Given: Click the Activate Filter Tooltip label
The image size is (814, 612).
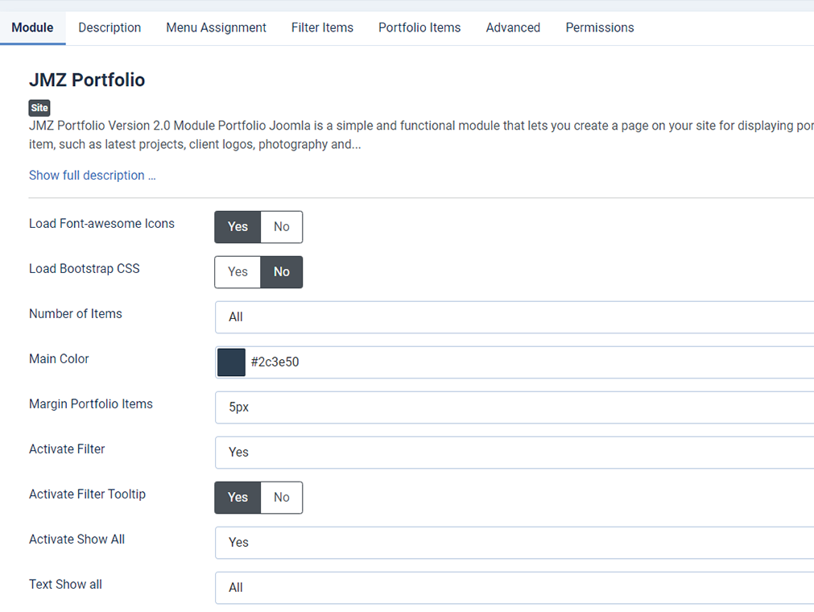Looking at the screenshot, I should 87,494.
